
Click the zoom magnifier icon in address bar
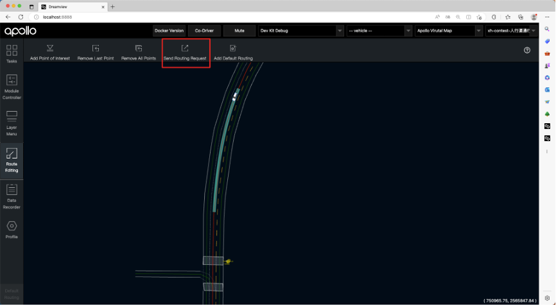click(x=458, y=17)
